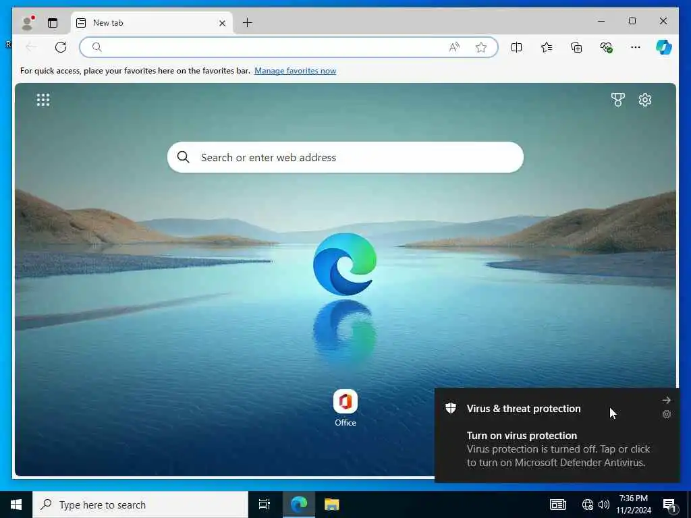Open page settings gear on new tab
Viewport: 691px width, 518px height.
(644, 100)
